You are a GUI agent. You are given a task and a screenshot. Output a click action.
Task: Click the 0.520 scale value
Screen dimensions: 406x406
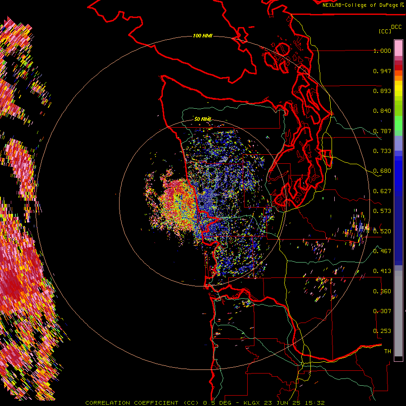(x=382, y=231)
